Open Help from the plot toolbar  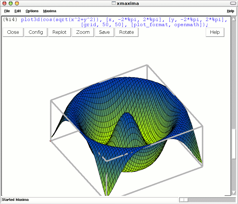point(215,32)
